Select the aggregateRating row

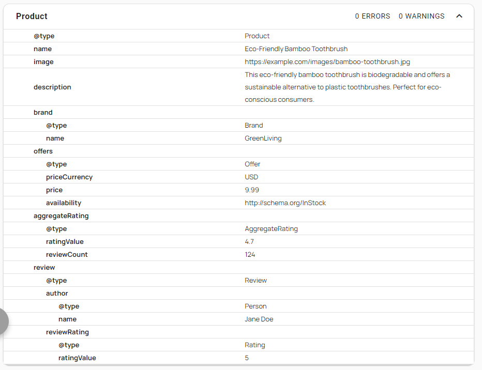(238, 216)
